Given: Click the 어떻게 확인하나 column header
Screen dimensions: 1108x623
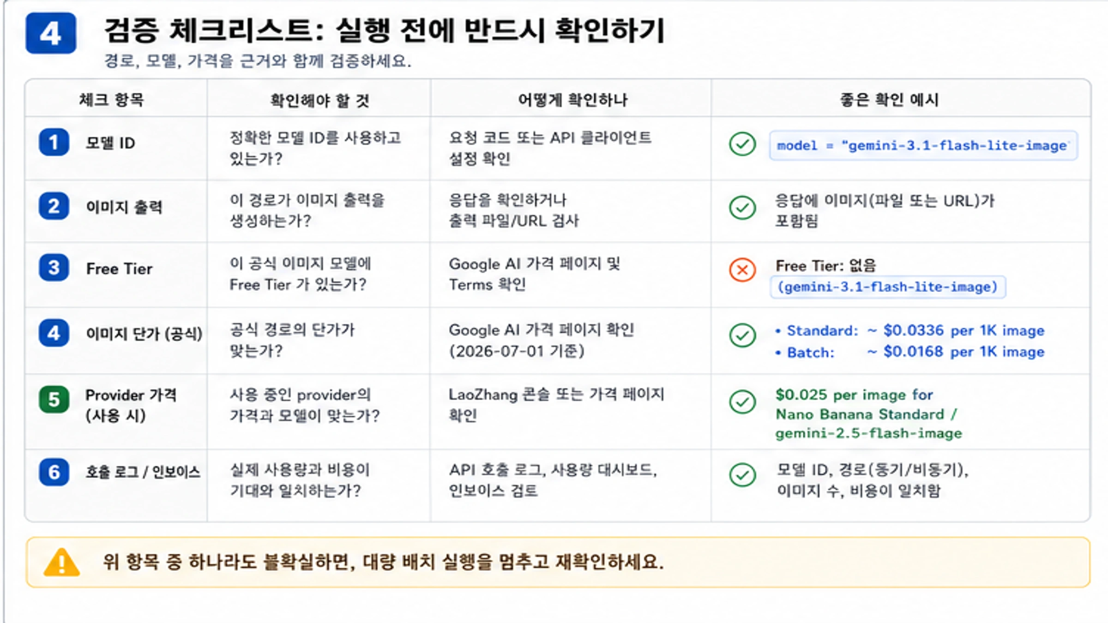Looking at the screenshot, I should 572,100.
